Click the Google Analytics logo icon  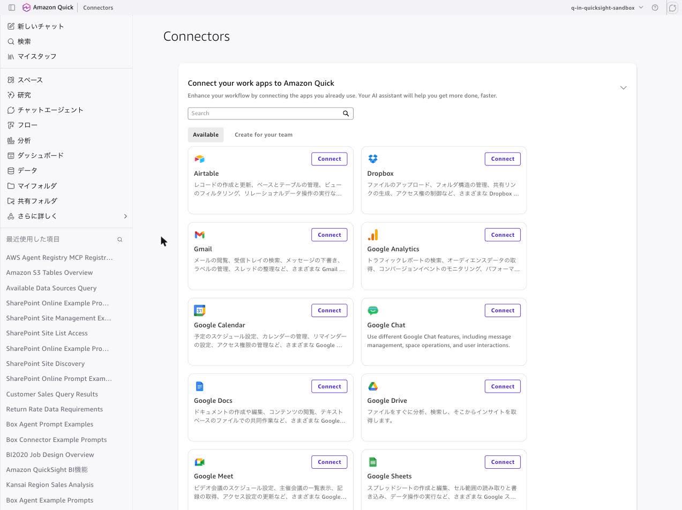[x=373, y=235]
